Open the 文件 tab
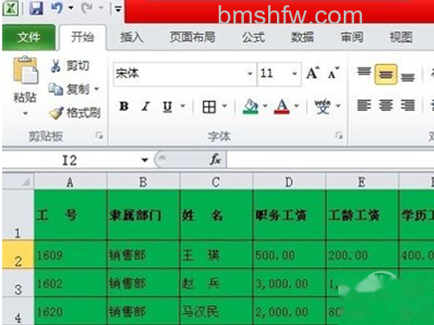This screenshot has height=325, width=434. coord(29,37)
